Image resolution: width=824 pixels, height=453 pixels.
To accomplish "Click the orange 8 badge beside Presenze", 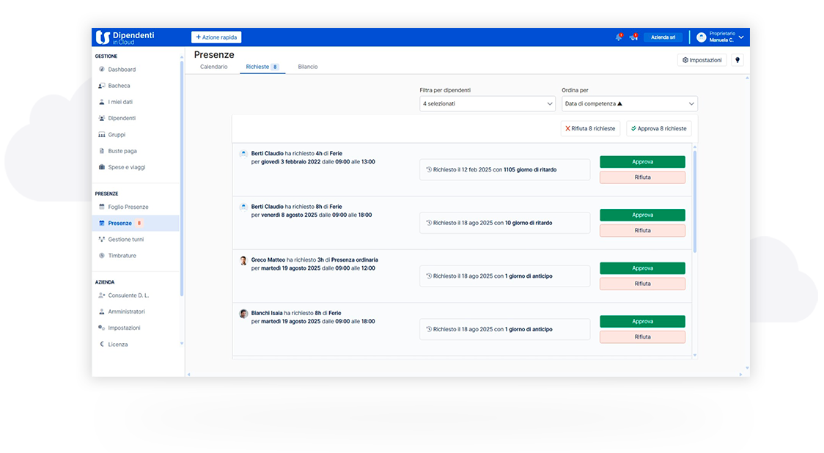I will pos(139,224).
